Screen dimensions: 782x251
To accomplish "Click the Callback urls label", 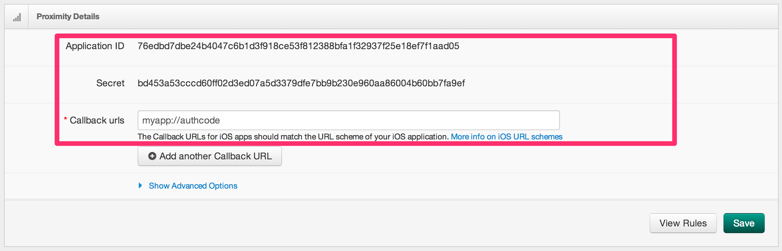I will [x=97, y=120].
